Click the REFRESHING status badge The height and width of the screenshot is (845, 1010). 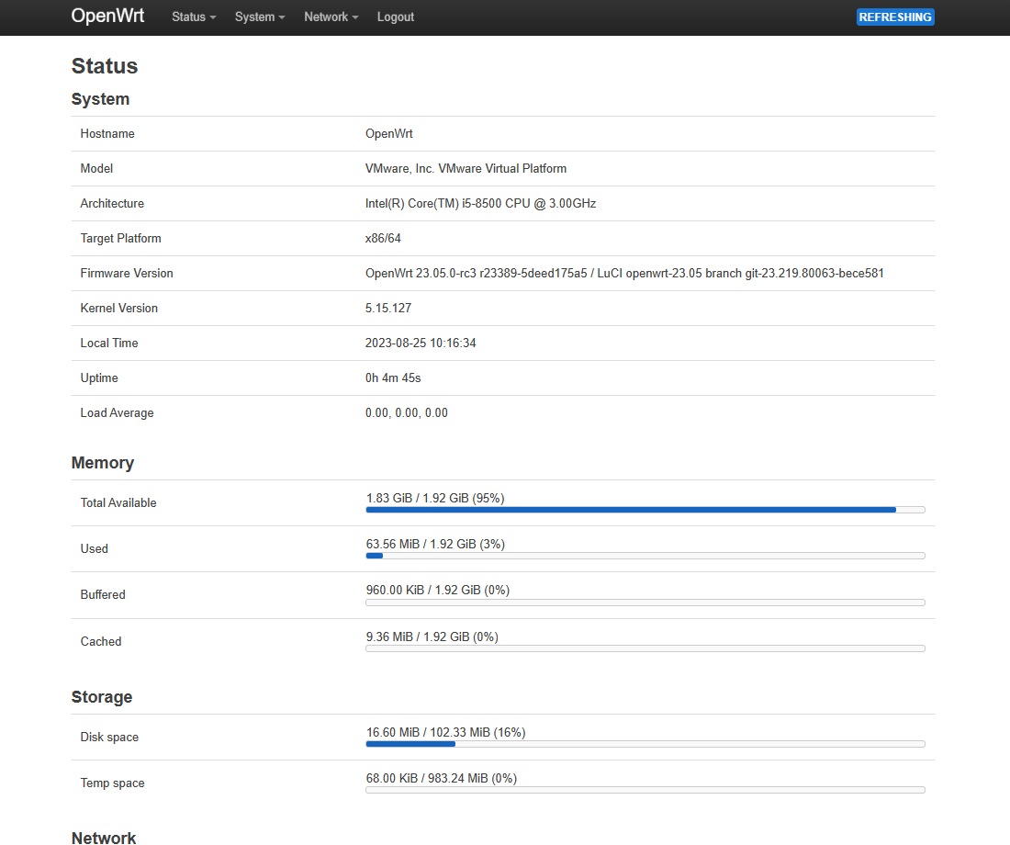click(x=894, y=17)
